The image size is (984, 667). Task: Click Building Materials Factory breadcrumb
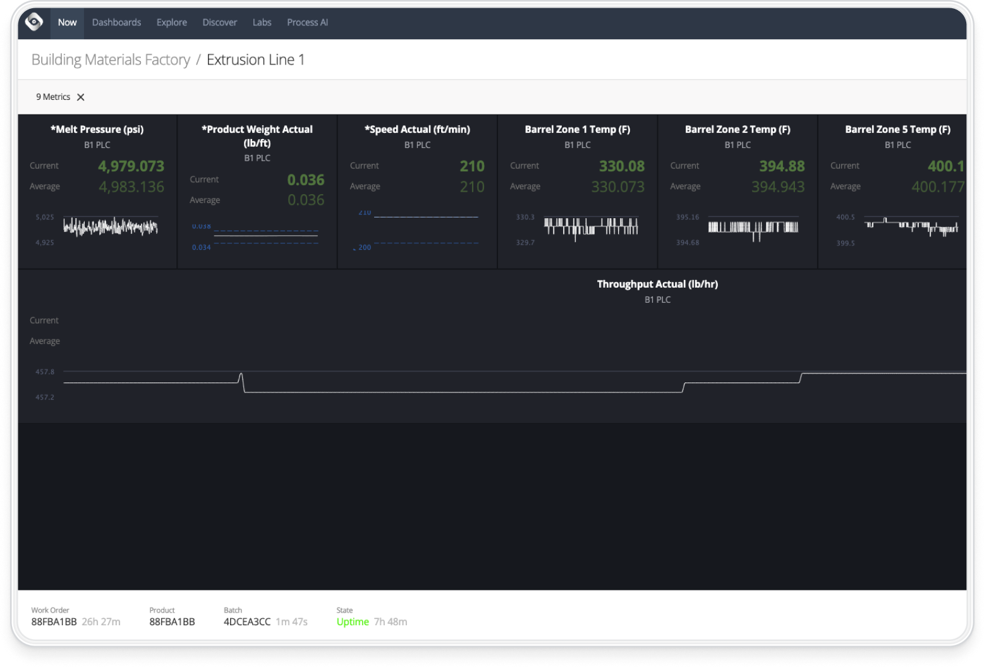(111, 59)
